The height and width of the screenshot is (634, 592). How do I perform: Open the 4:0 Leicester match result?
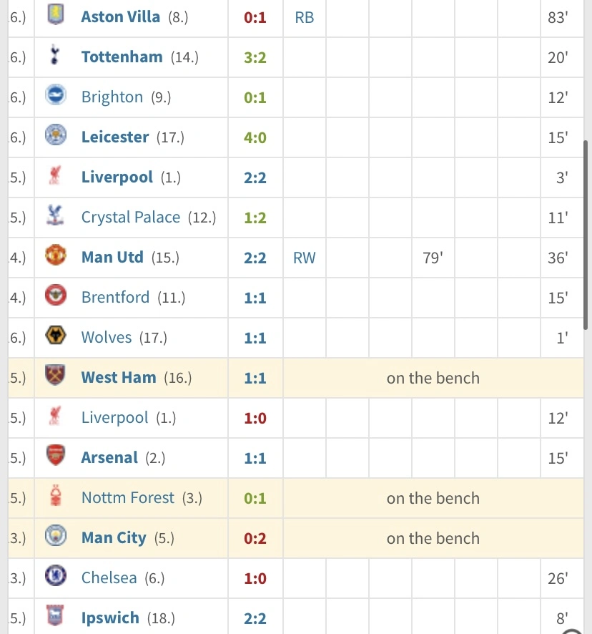pyautogui.click(x=255, y=137)
